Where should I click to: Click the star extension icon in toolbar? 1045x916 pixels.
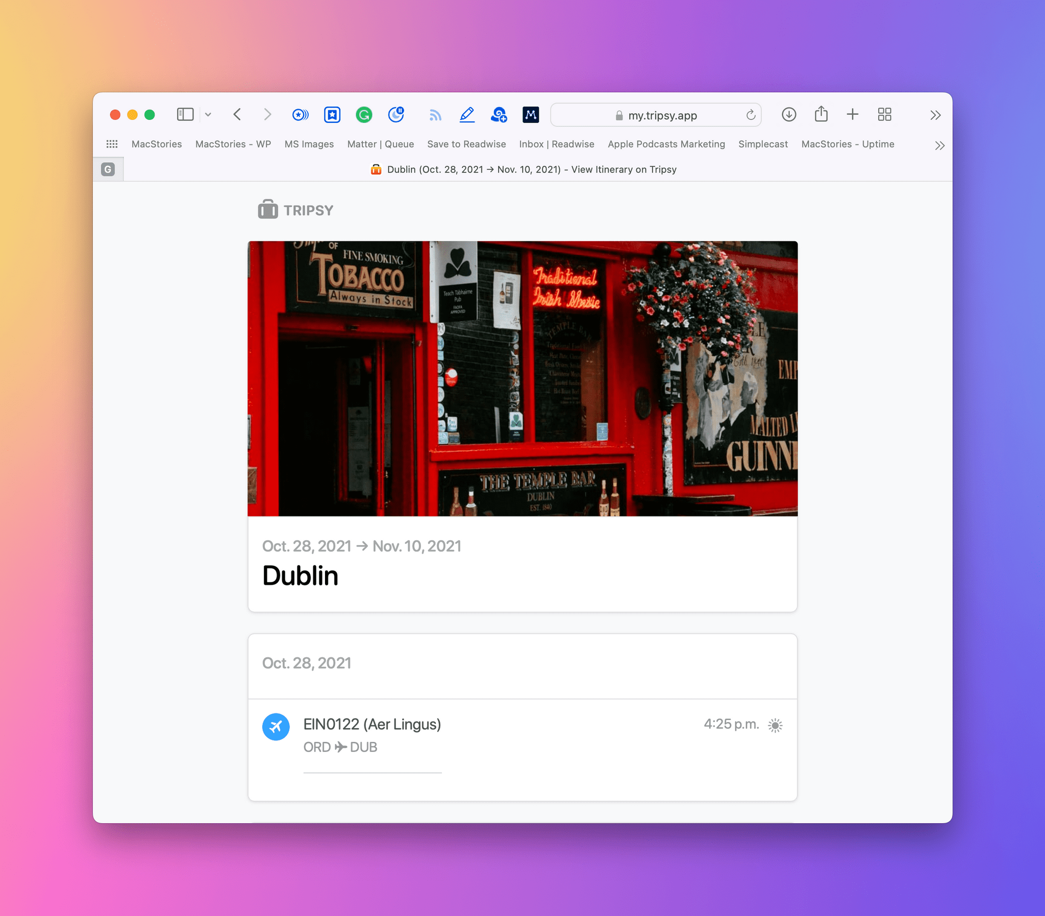pyautogui.click(x=301, y=115)
